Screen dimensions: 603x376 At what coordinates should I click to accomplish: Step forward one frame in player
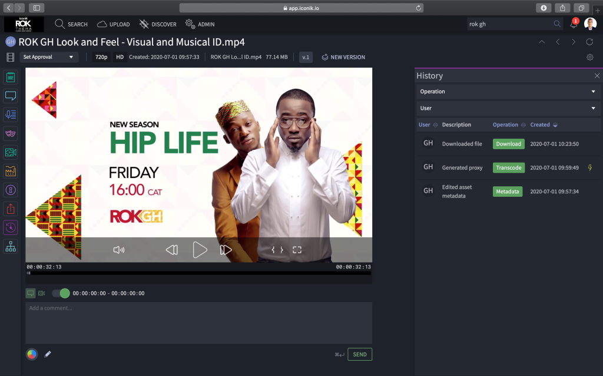pos(226,250)
